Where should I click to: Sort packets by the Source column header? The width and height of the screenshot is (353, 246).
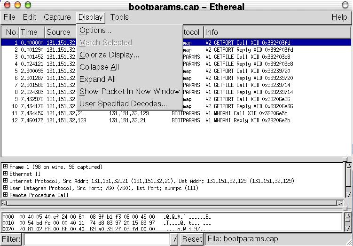[x=61, y=32]
